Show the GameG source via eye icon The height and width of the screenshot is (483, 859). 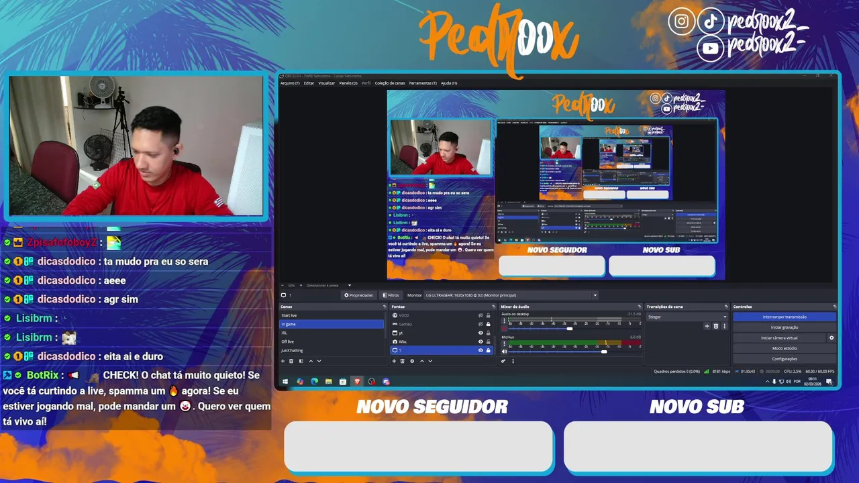[x=481, y=324]
